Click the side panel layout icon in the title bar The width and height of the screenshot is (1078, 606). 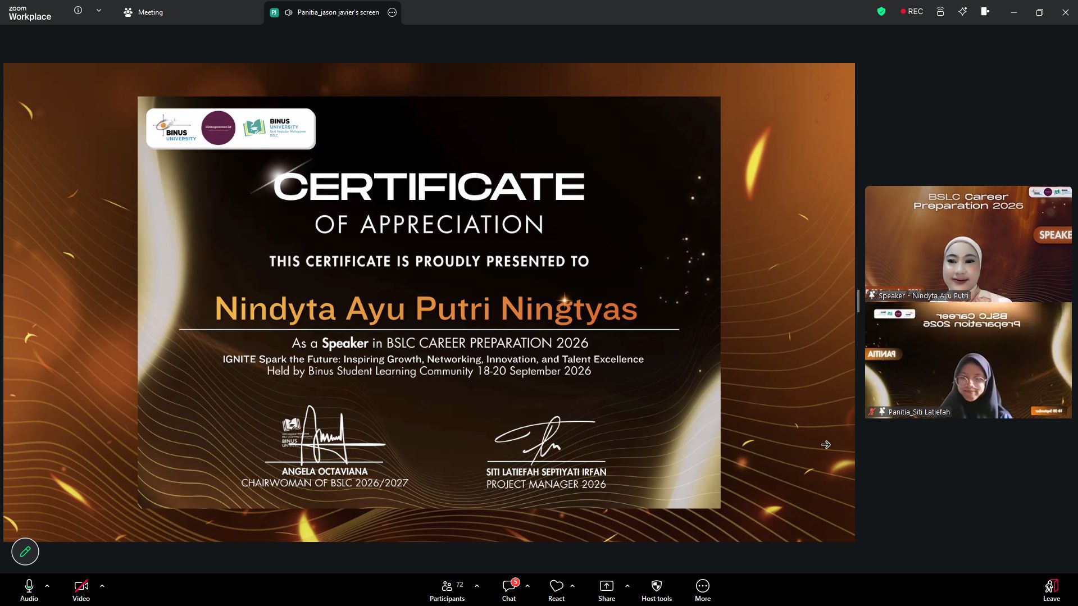(x=985, y=11)
